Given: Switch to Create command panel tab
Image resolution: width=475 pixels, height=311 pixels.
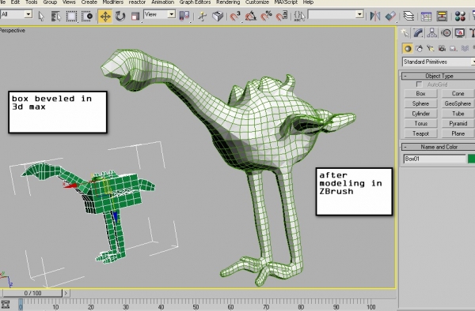Looking at the screenshot, I should point(405,33).
